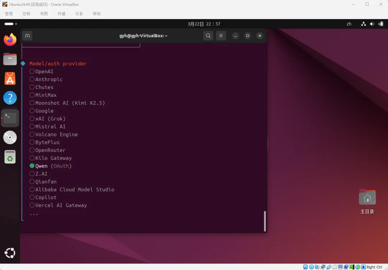This screenshot has width=388, height=270.
Task: Open the 热键 menu in VirtualBox
Action: (62, 14)
